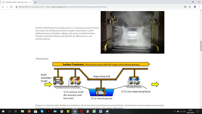Bookmark this page with the star
This screenshot has width=202, height=114.
tap(190, 7)
